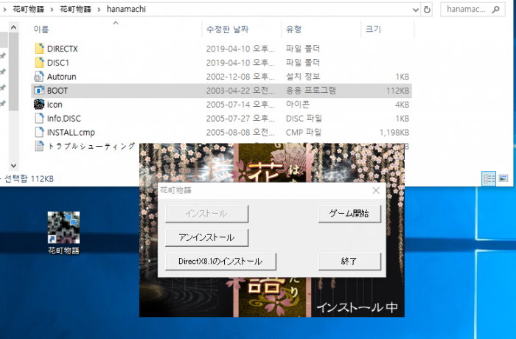Click the 2002-12-08 date cell
Image resolution: width=516 pixels, height=339 pixels.
pyautogui.click(x=240, y=77)
